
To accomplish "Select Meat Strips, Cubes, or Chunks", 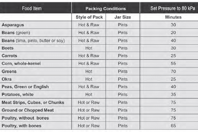I will [33, 102].
